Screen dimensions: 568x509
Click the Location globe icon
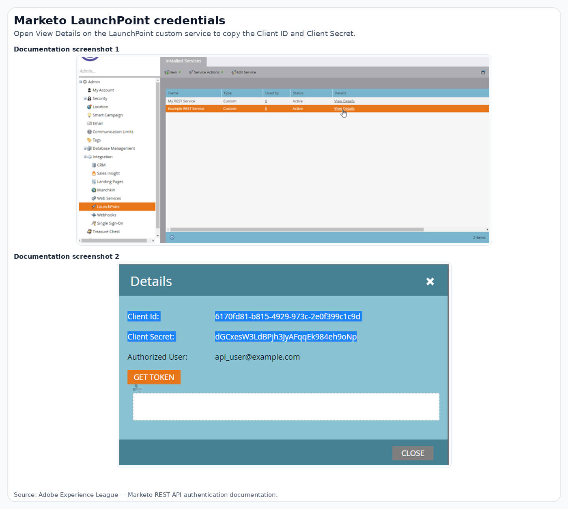tap(89, 107)
